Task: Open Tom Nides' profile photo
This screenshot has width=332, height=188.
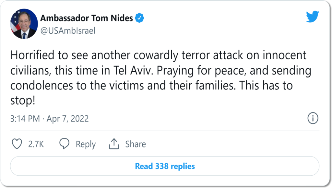Action: pos(24,25)
